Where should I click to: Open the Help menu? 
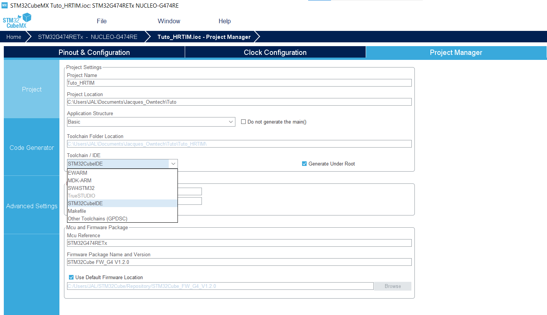coord(225,21)
